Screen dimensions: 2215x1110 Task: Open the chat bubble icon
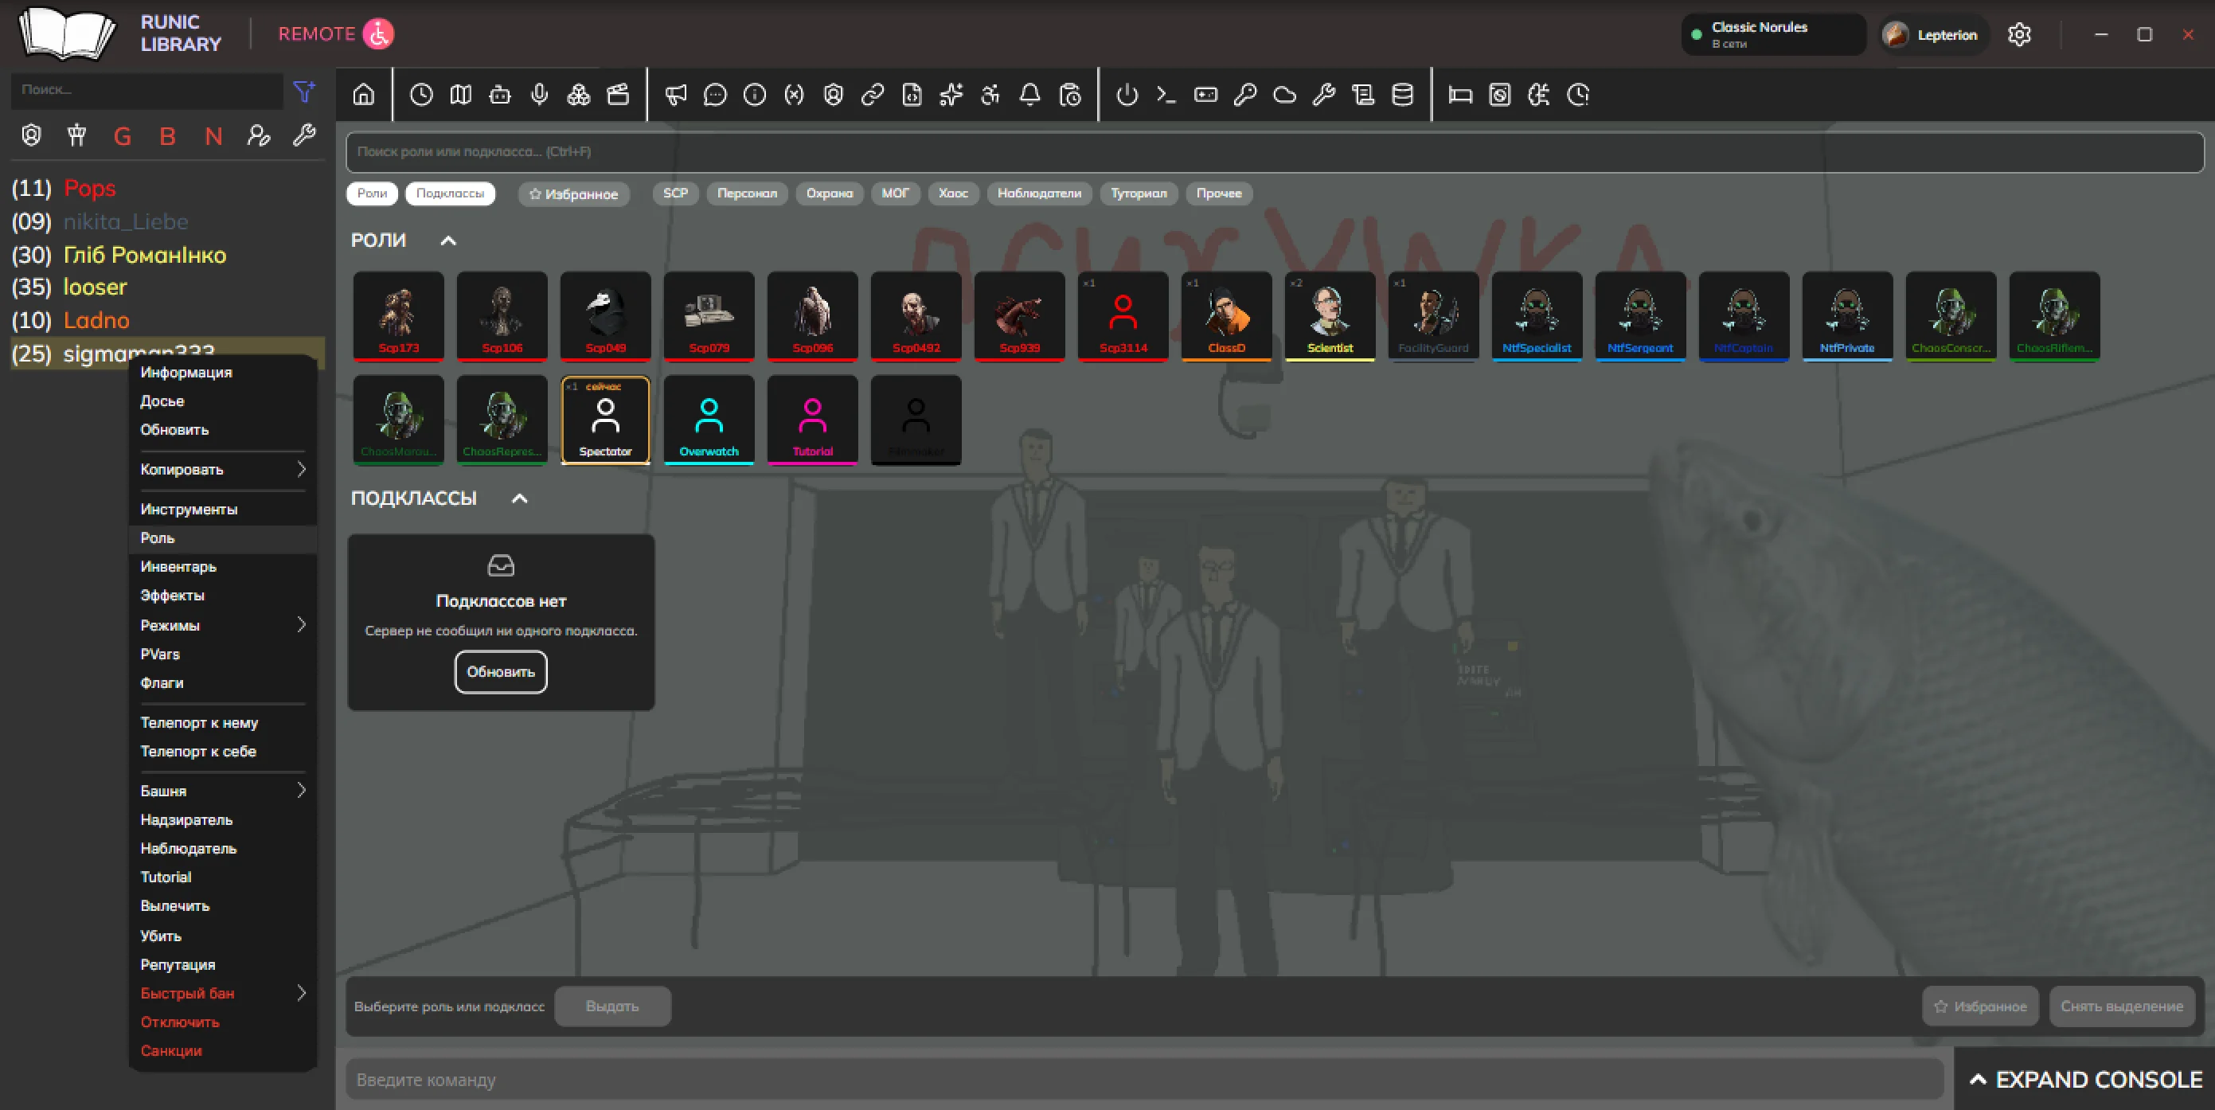click(x=716, y=95)
